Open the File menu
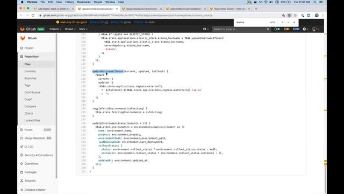The width and height of the screenshot is (344, 194). [42, 2]
